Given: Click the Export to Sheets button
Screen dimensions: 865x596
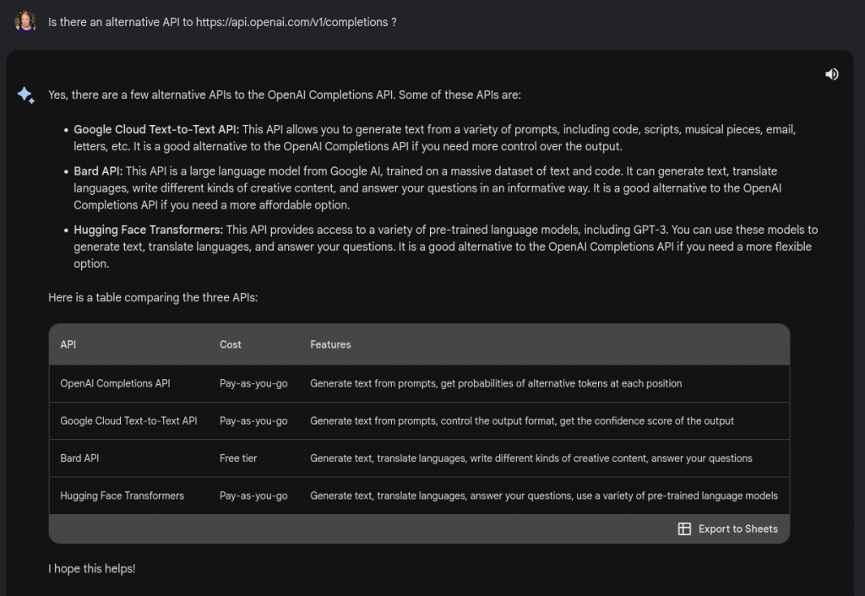Looking at the screenshot, I should 727,528.
